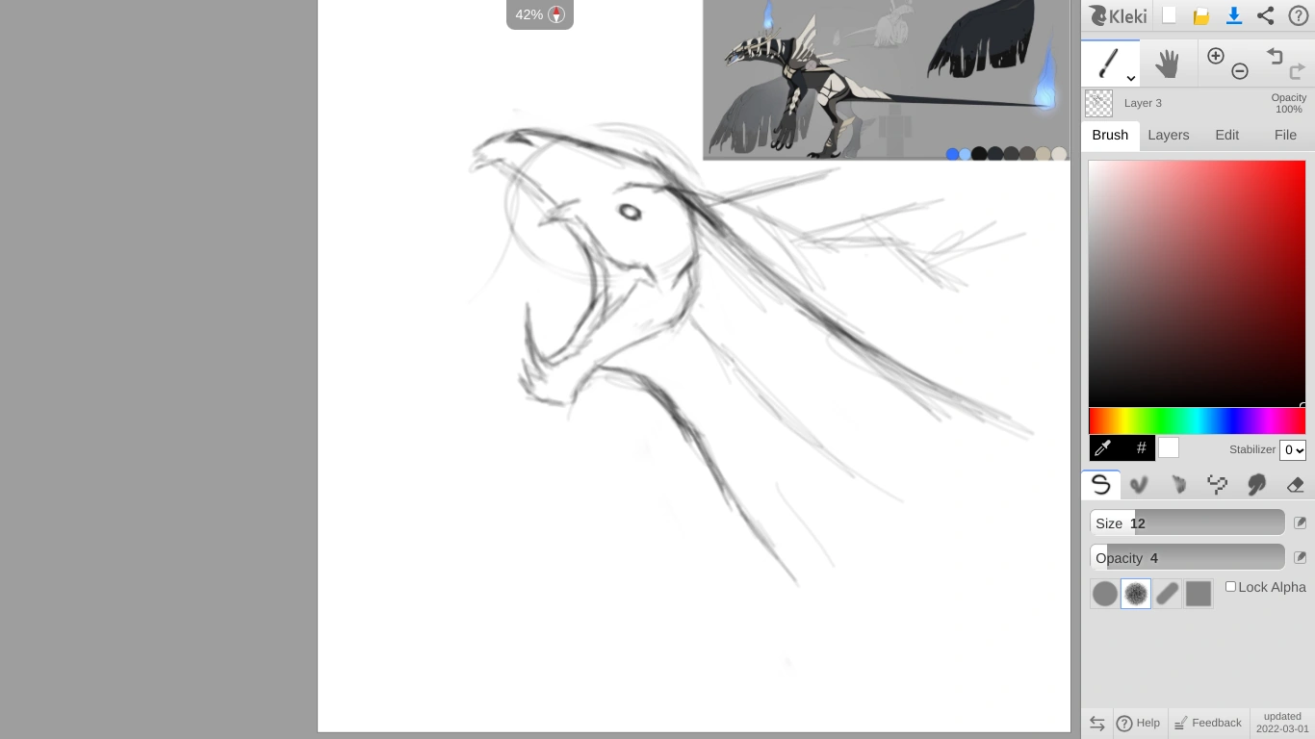This screenshot has width=1315, height=739.
Task: Open the brush tool dropdown chevron
Action: (1130, 78)
